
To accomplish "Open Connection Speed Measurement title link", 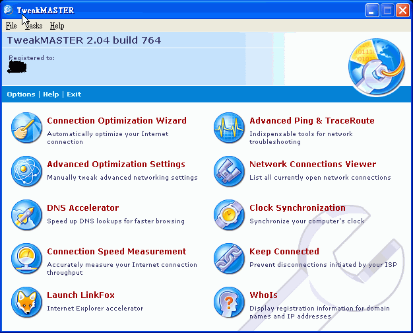I will (117, 251).
